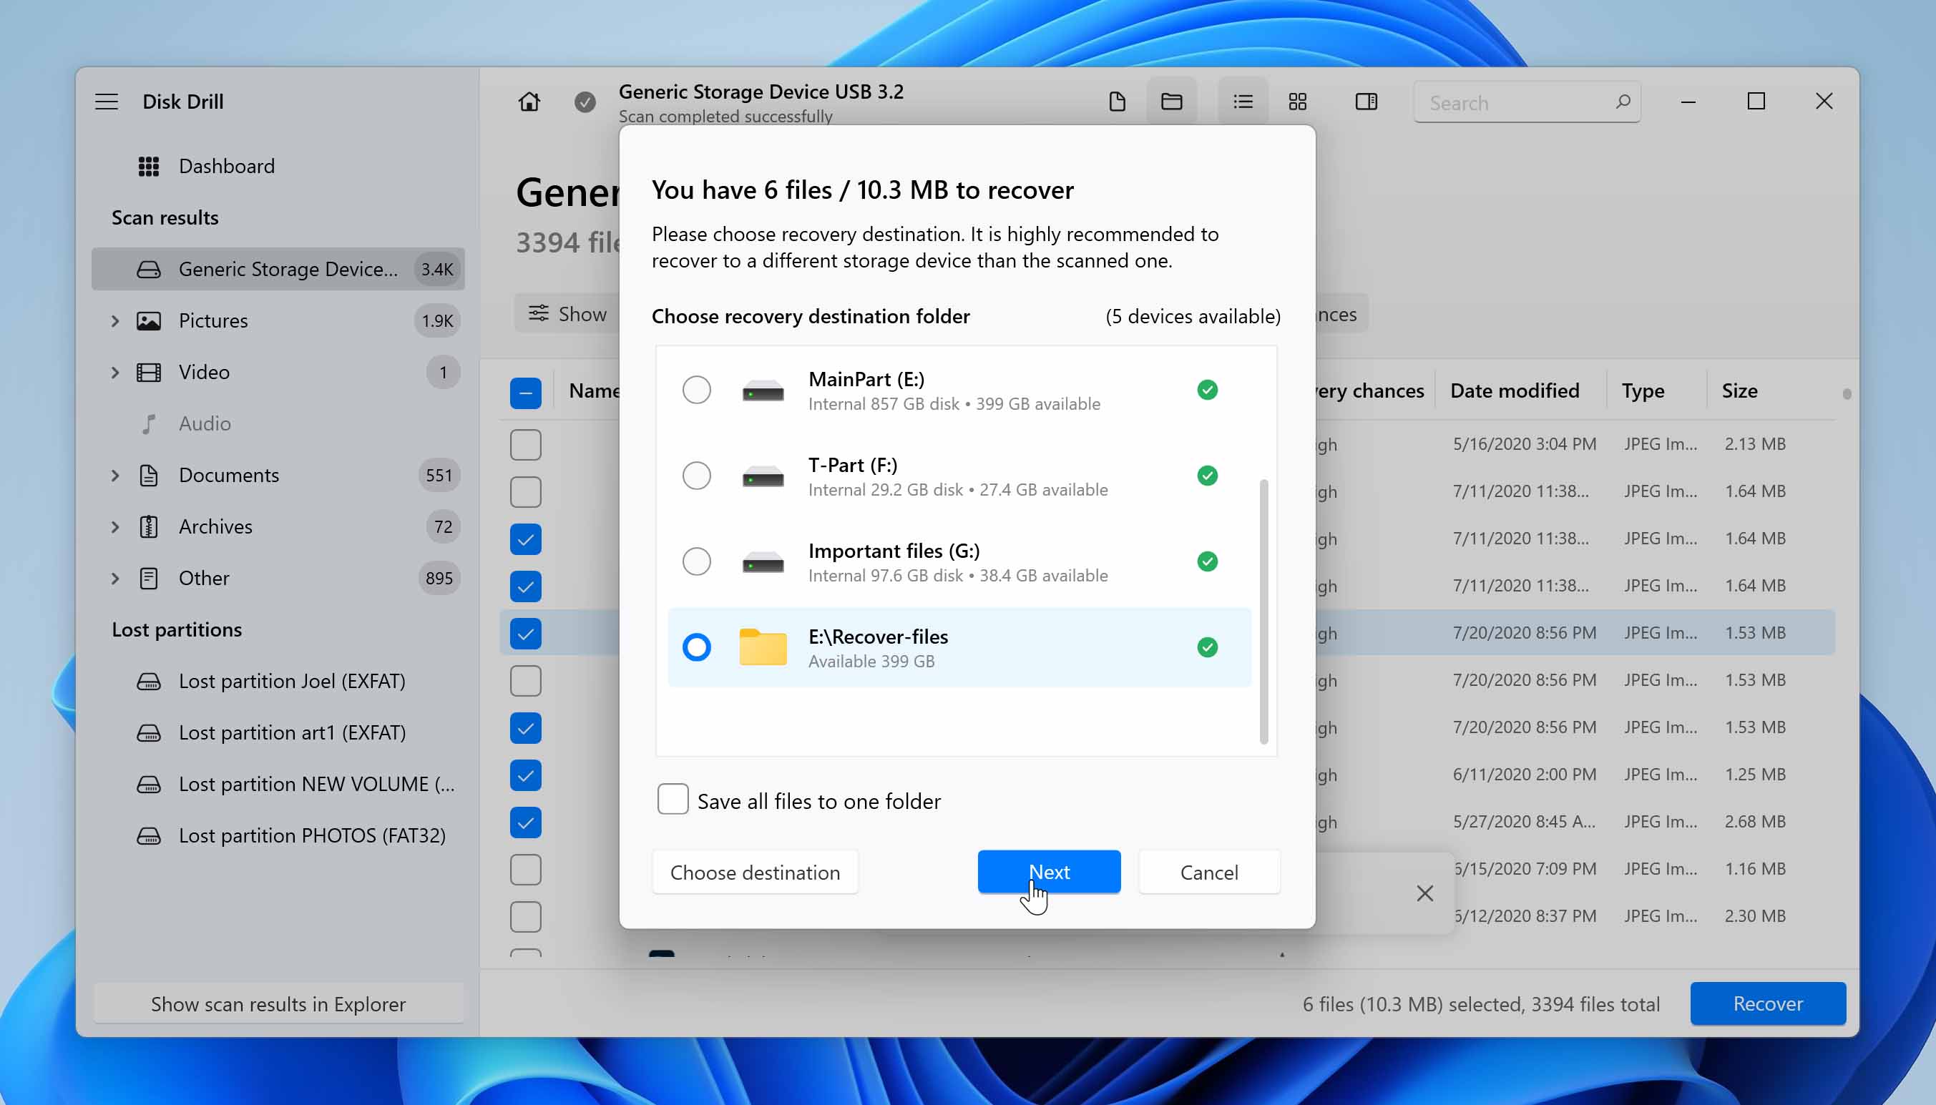Click Show scan results in Explorer
The height and width of the screenshot is (1105, 1936).
[x=278, y=1003]
